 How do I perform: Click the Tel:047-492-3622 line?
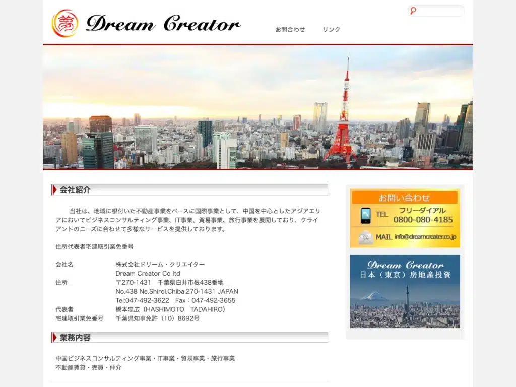tap(175, 300)
